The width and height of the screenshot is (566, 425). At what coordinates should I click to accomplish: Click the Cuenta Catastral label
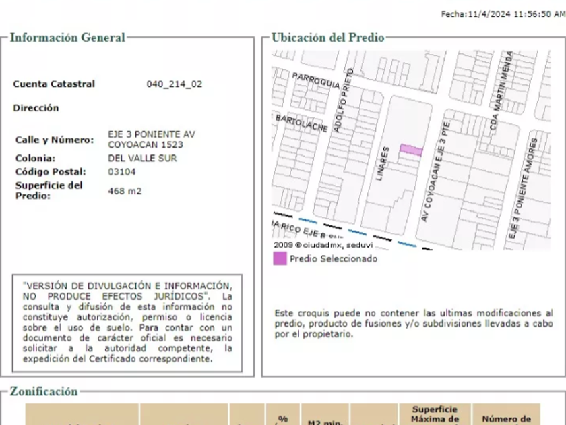(54, 84)
